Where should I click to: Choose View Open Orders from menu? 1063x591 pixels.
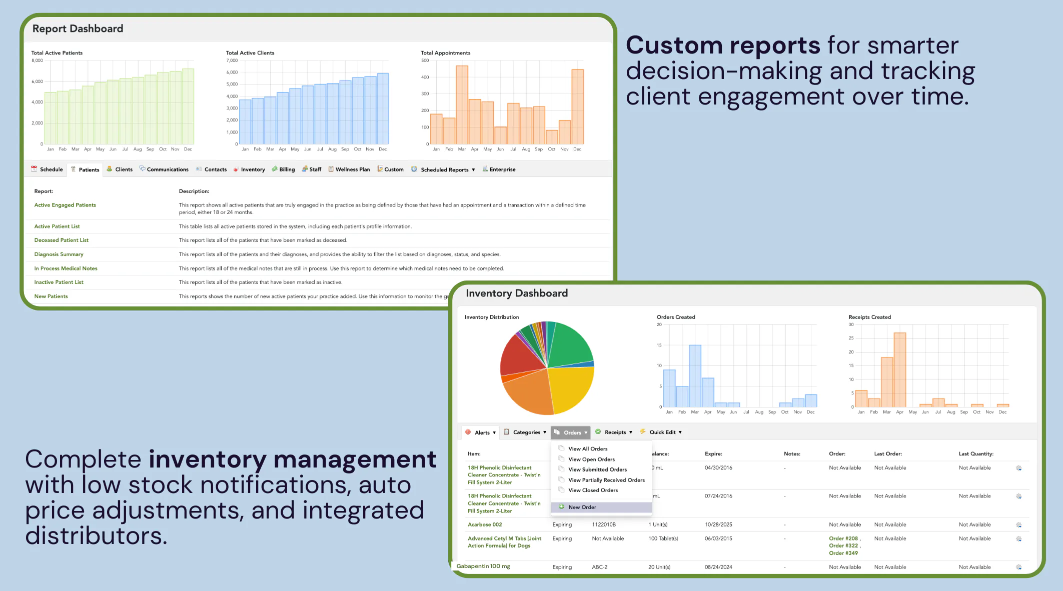tap(591, 459)
